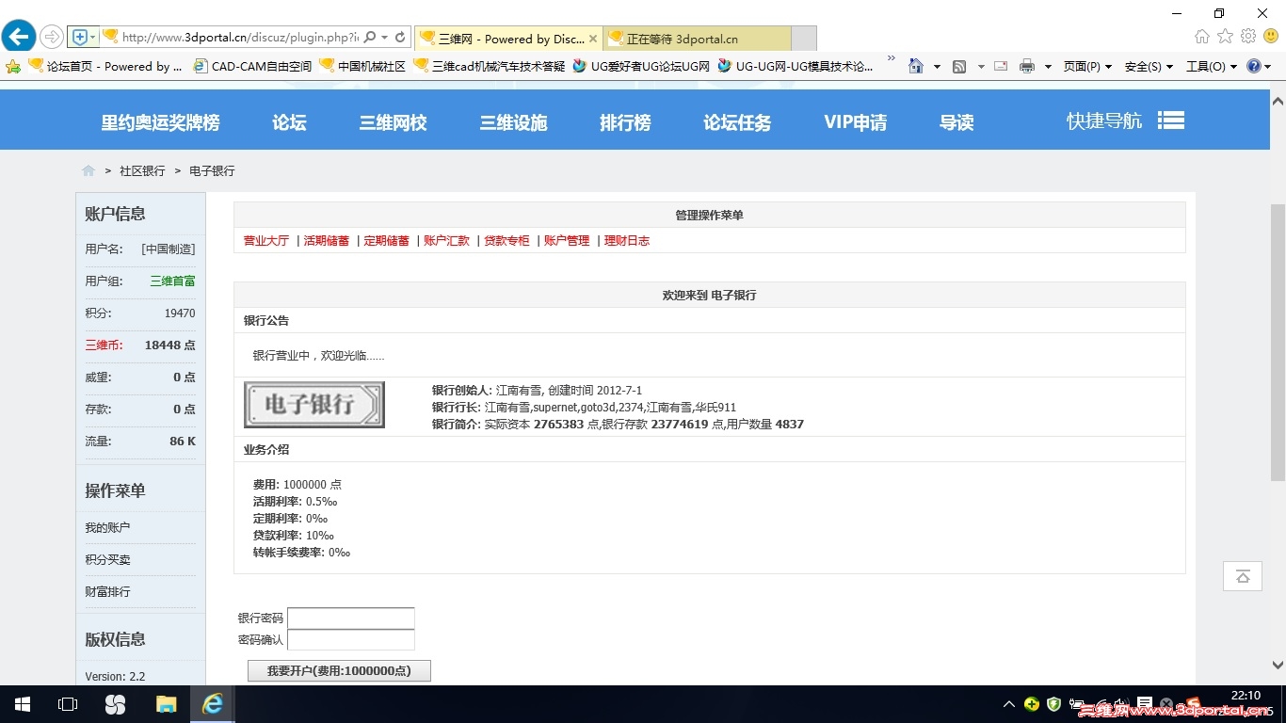The height and width of the screenshot is (723, 1286).
Task: Open Task View on the taskbar
Action: pos(68,704)
